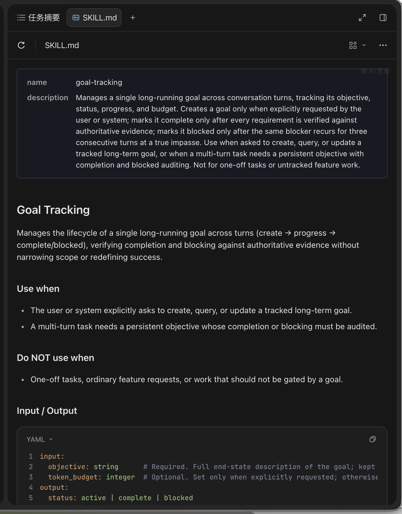The height and width of the screenshot is (514, 402).
Task: Click the SKILL.md file name in toolbar
Action: click(62, 45)
